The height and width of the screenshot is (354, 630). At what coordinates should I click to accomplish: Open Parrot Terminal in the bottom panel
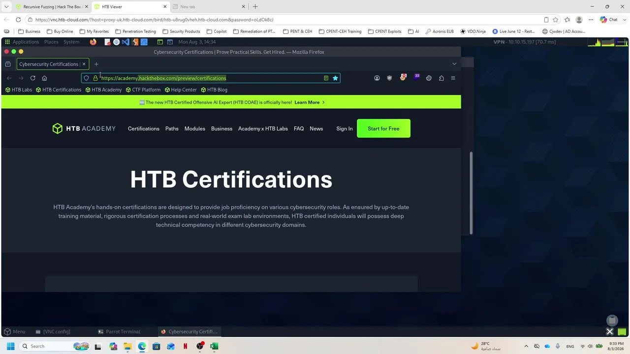tap(120, 332)
